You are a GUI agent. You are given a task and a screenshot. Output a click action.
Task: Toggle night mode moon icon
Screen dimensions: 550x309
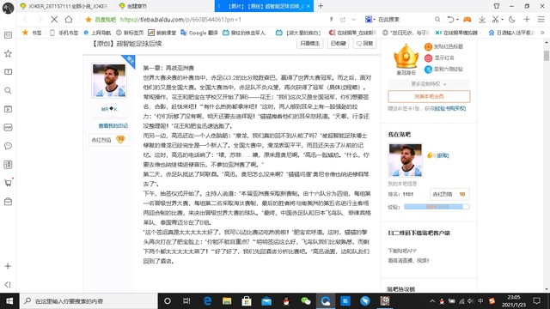click(512, 20)
